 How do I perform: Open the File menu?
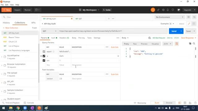click(2, 5)
